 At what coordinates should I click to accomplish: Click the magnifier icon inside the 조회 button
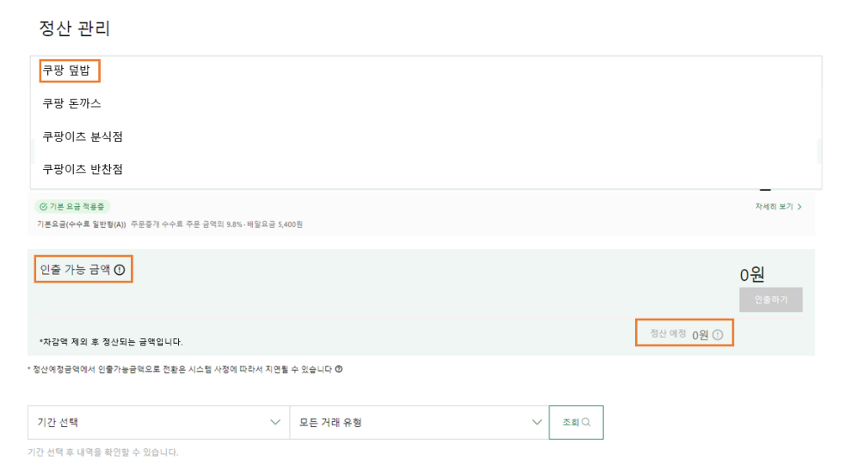[x=586, y=422]
